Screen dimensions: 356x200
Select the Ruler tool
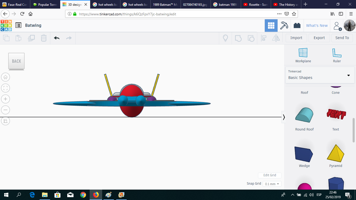point(337,55)
